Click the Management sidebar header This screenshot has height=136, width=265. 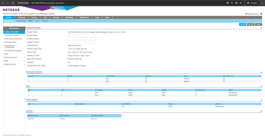(x=14, y=29)
